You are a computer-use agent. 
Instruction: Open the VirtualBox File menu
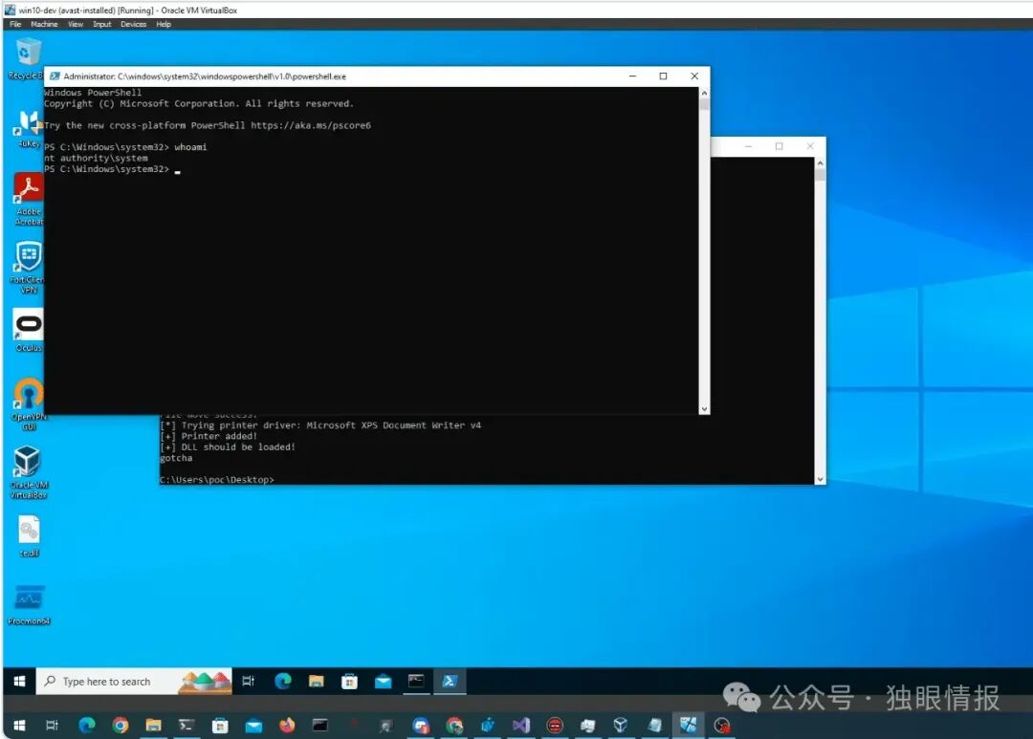point(15,24)
